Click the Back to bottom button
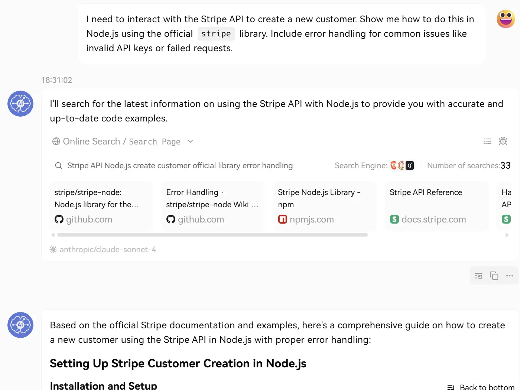520x390 pixels. click(x=481, y=386)
